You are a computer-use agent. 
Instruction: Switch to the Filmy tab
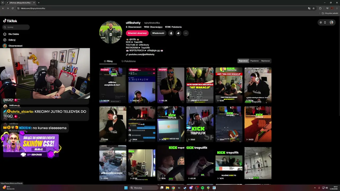pos(108,61)
